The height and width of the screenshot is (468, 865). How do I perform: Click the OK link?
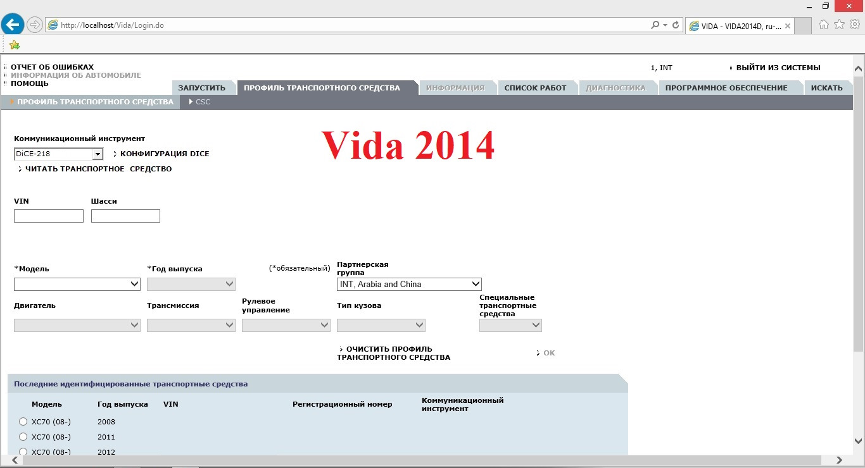point(549,353)
